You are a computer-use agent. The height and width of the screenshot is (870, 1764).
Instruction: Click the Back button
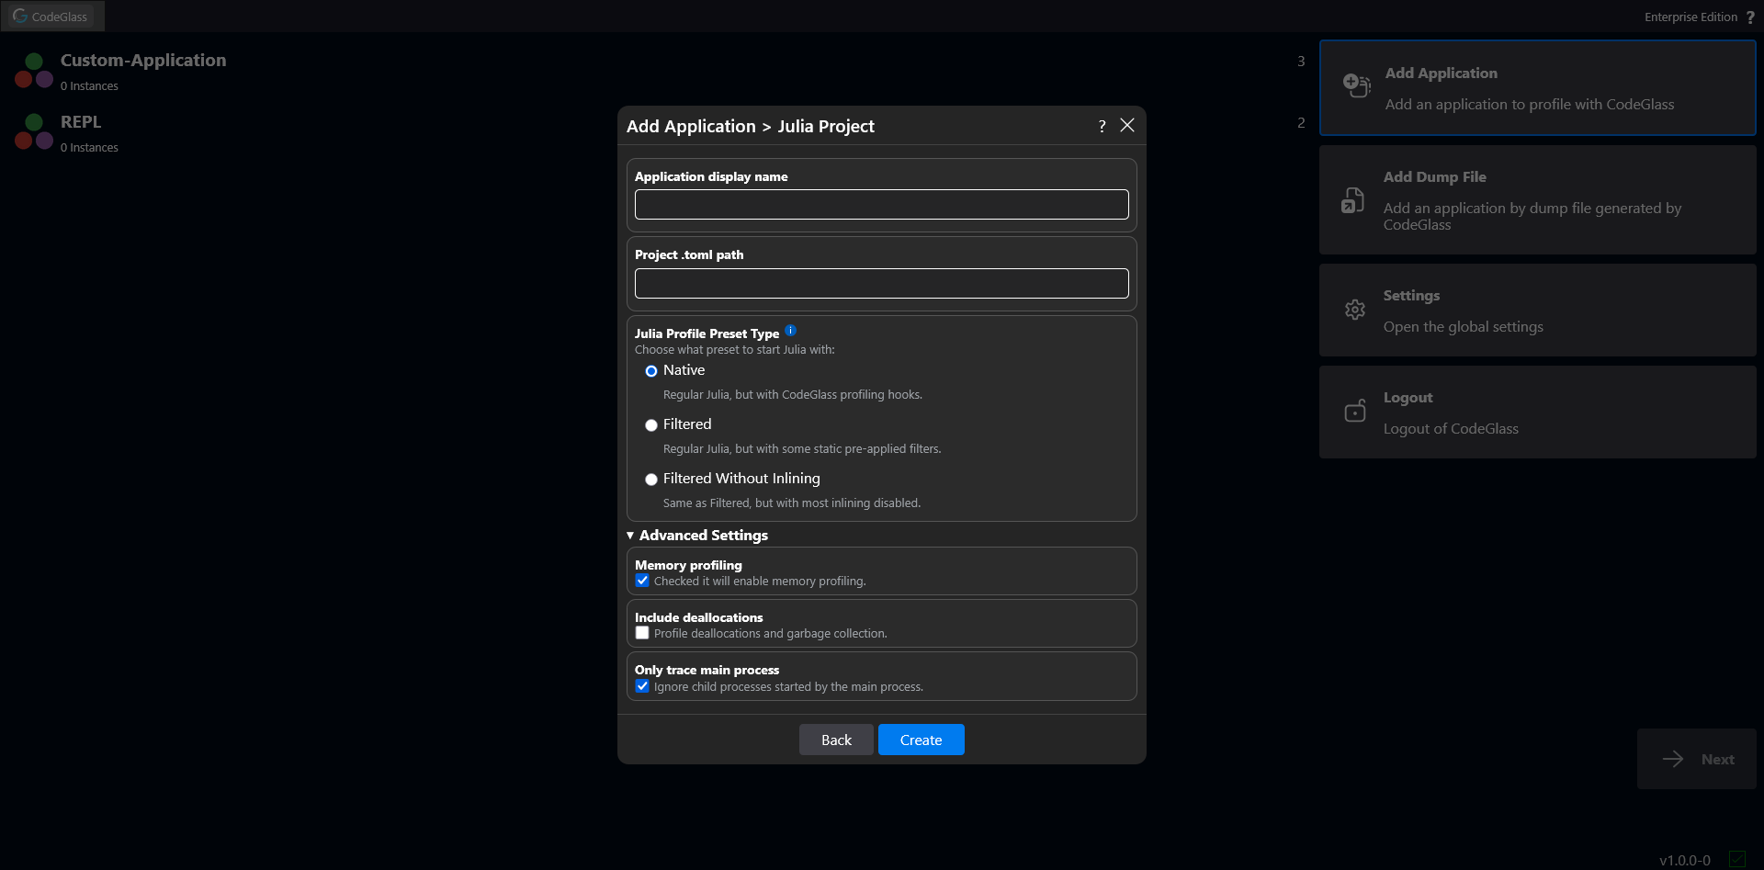point(836,740)
